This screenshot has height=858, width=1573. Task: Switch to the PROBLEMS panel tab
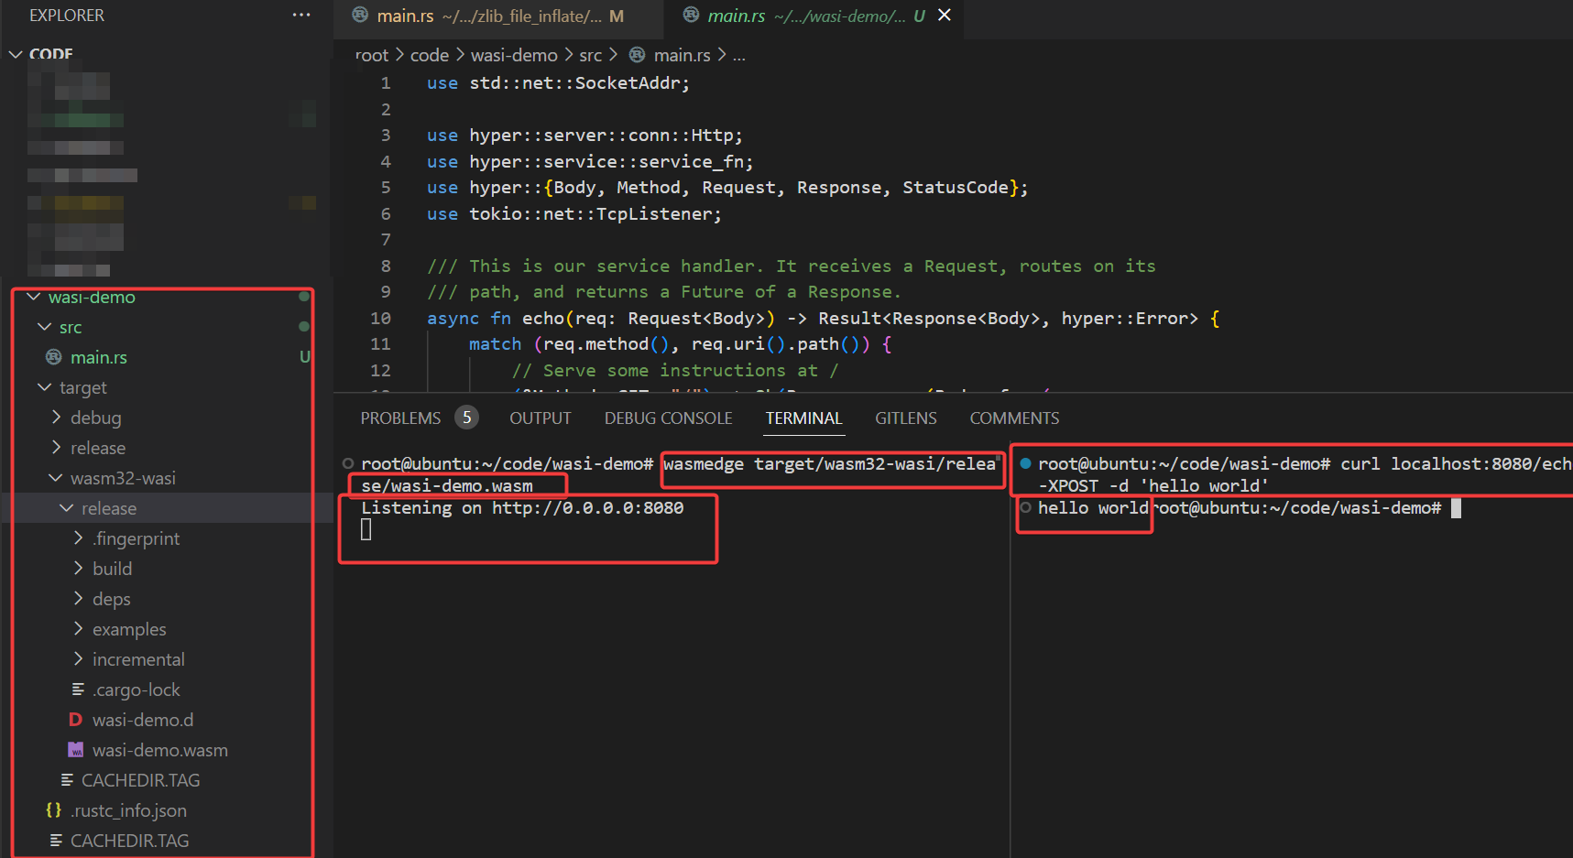tap(400, 418)
